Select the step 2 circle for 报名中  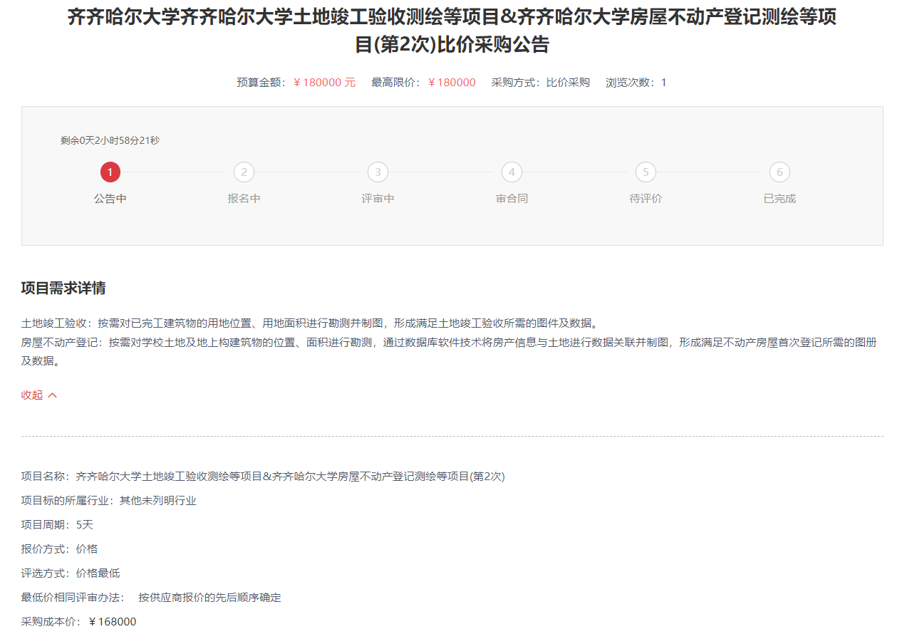tap(244, 172)
